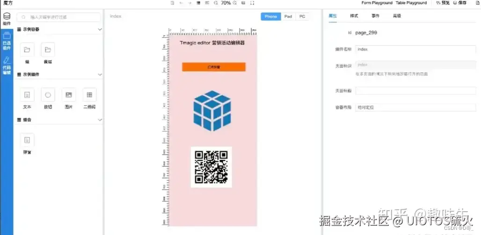
Task: Click the fit-to-screen frame icon
Action: (252, 3)
